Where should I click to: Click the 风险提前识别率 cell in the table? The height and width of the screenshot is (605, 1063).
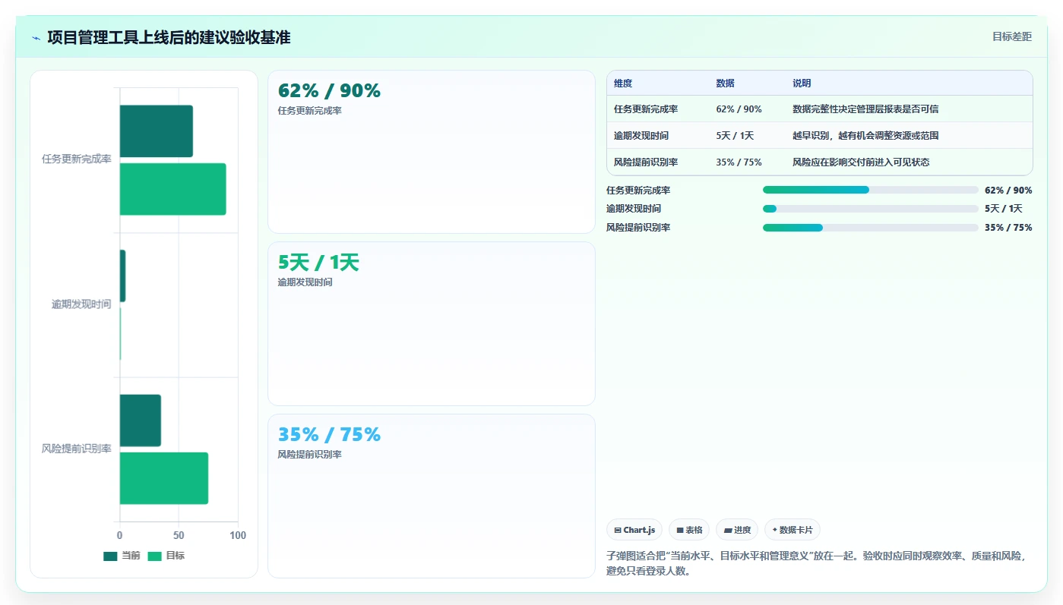pos(646,162)
